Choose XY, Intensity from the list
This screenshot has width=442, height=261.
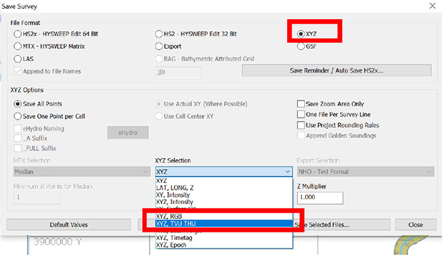(x=224, y=195)
